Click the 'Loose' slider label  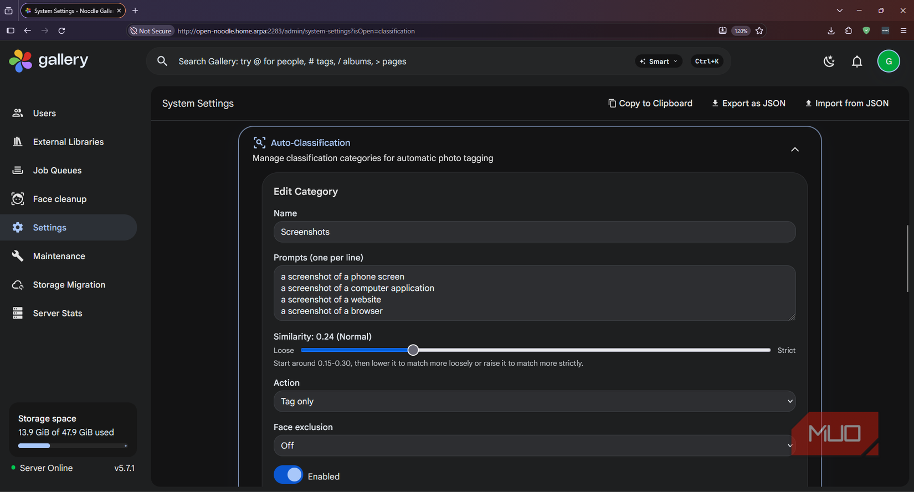[x=284, y=350]
